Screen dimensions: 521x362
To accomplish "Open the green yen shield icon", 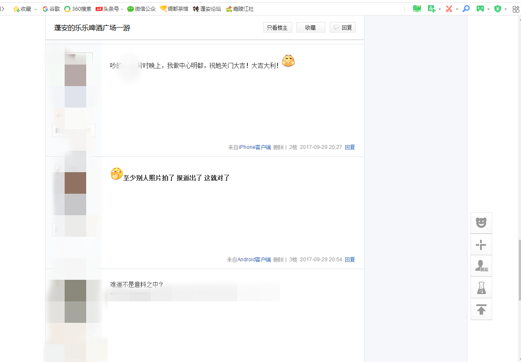I will 498,9.
